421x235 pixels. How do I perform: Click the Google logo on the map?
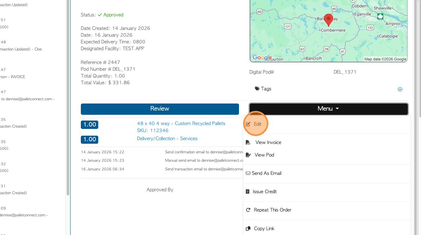[262, 58]
